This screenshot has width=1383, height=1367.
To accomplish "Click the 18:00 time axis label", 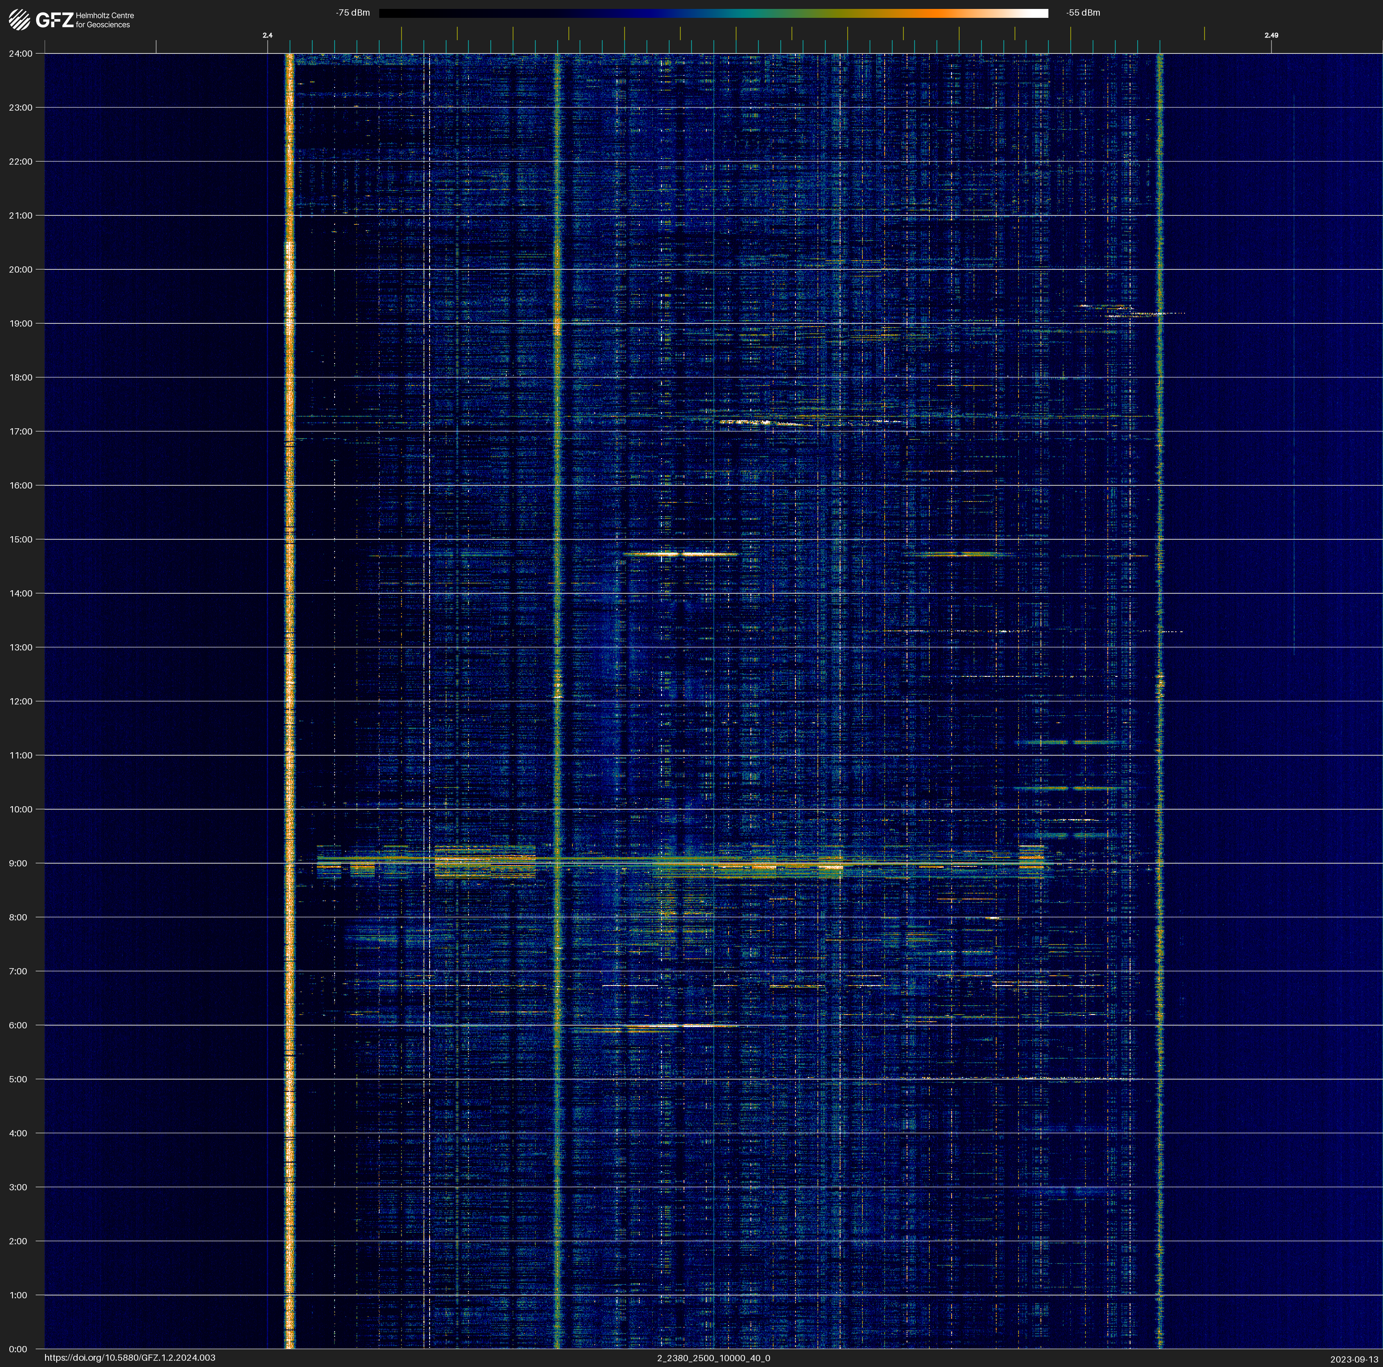I will coord(21,377).
